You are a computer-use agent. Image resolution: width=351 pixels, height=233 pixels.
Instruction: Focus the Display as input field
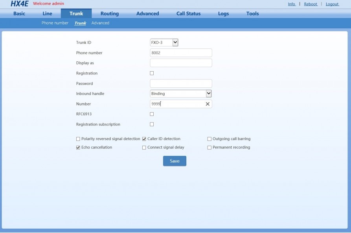point(181,63)
